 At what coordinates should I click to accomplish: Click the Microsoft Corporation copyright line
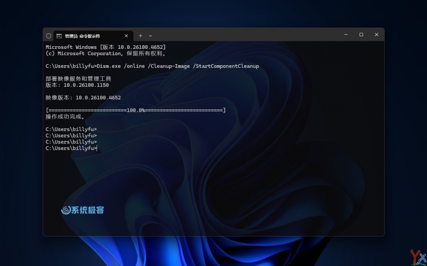click(105, 54)
